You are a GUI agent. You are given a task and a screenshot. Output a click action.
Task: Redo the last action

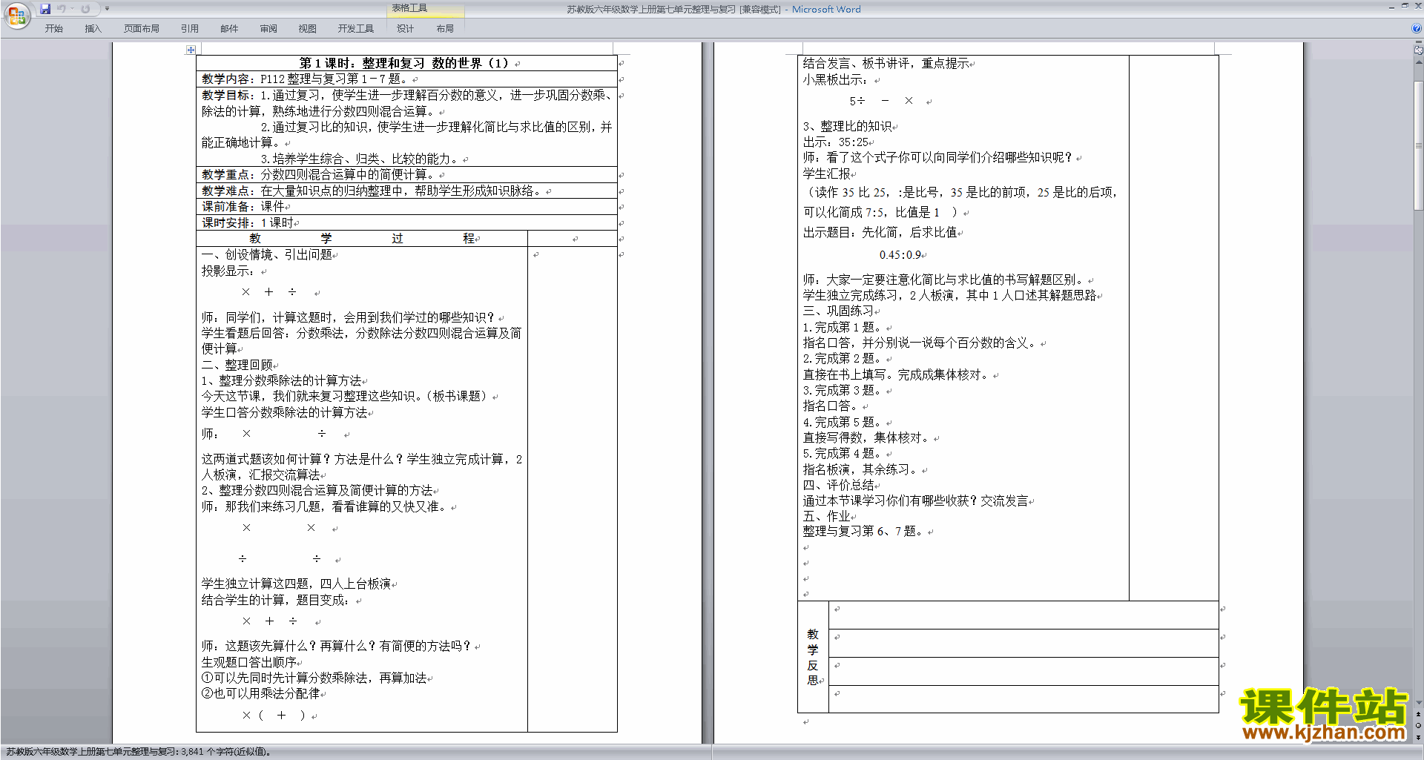tap(85, 9)
